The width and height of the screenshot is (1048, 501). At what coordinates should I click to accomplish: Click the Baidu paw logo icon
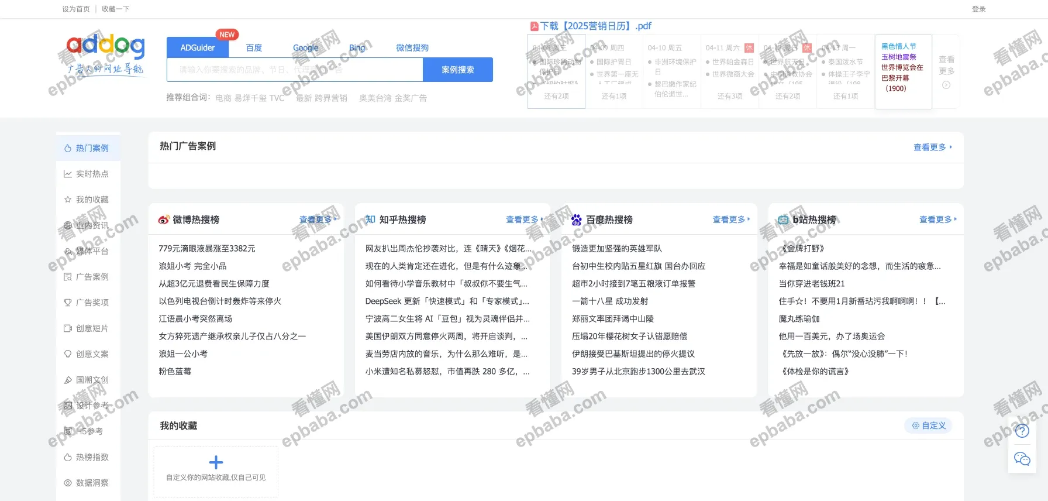[x=577, y=219]
